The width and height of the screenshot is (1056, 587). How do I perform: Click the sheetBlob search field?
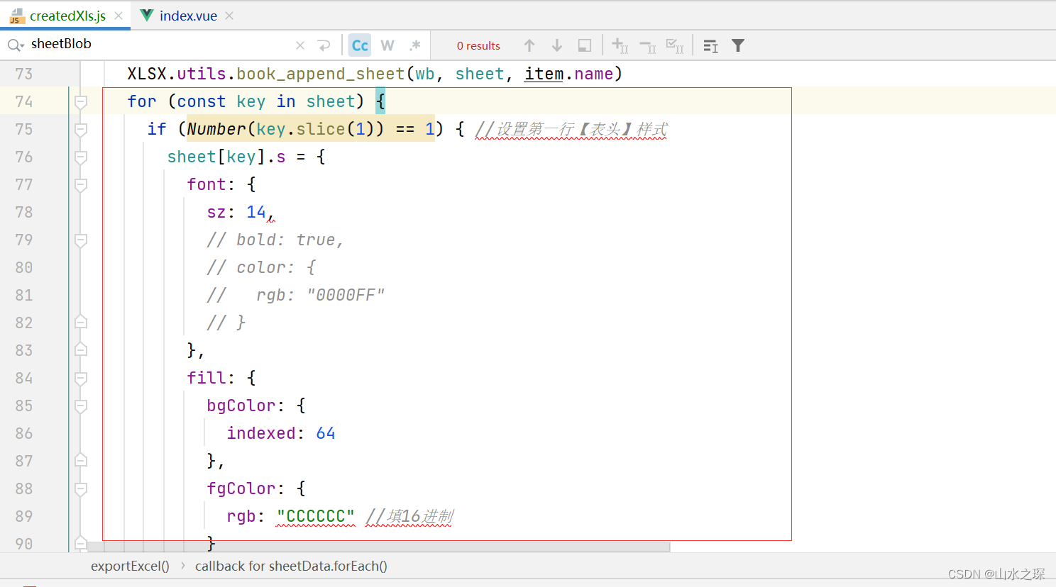[x=160, y=44]
